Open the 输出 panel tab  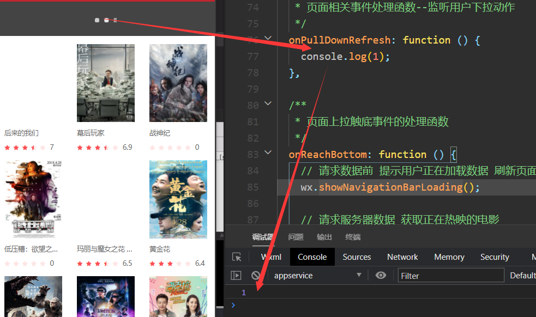324,237
